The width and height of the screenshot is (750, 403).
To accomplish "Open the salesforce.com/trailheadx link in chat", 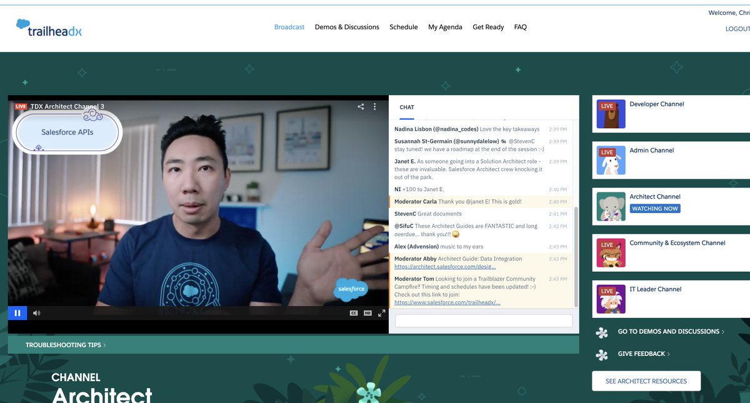I will tap(447, 302).
